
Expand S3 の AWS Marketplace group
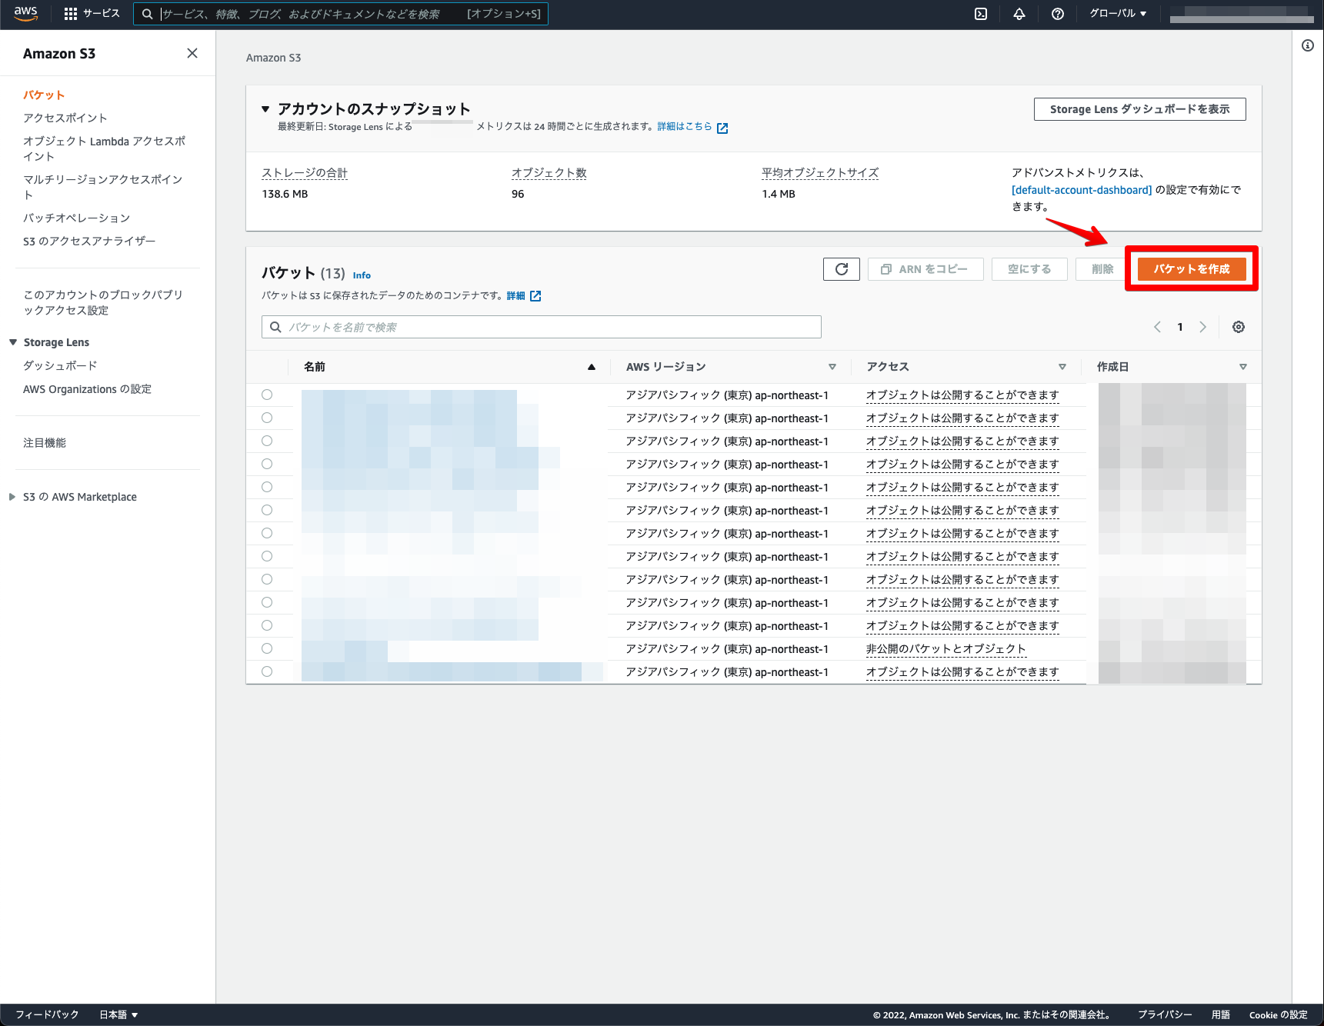(12, 497)
